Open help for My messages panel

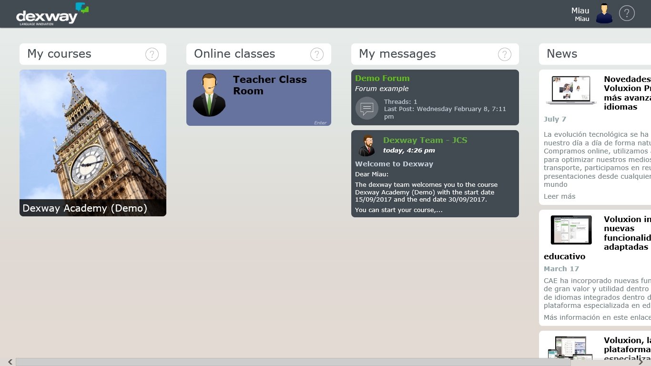[x=505, y=54]
